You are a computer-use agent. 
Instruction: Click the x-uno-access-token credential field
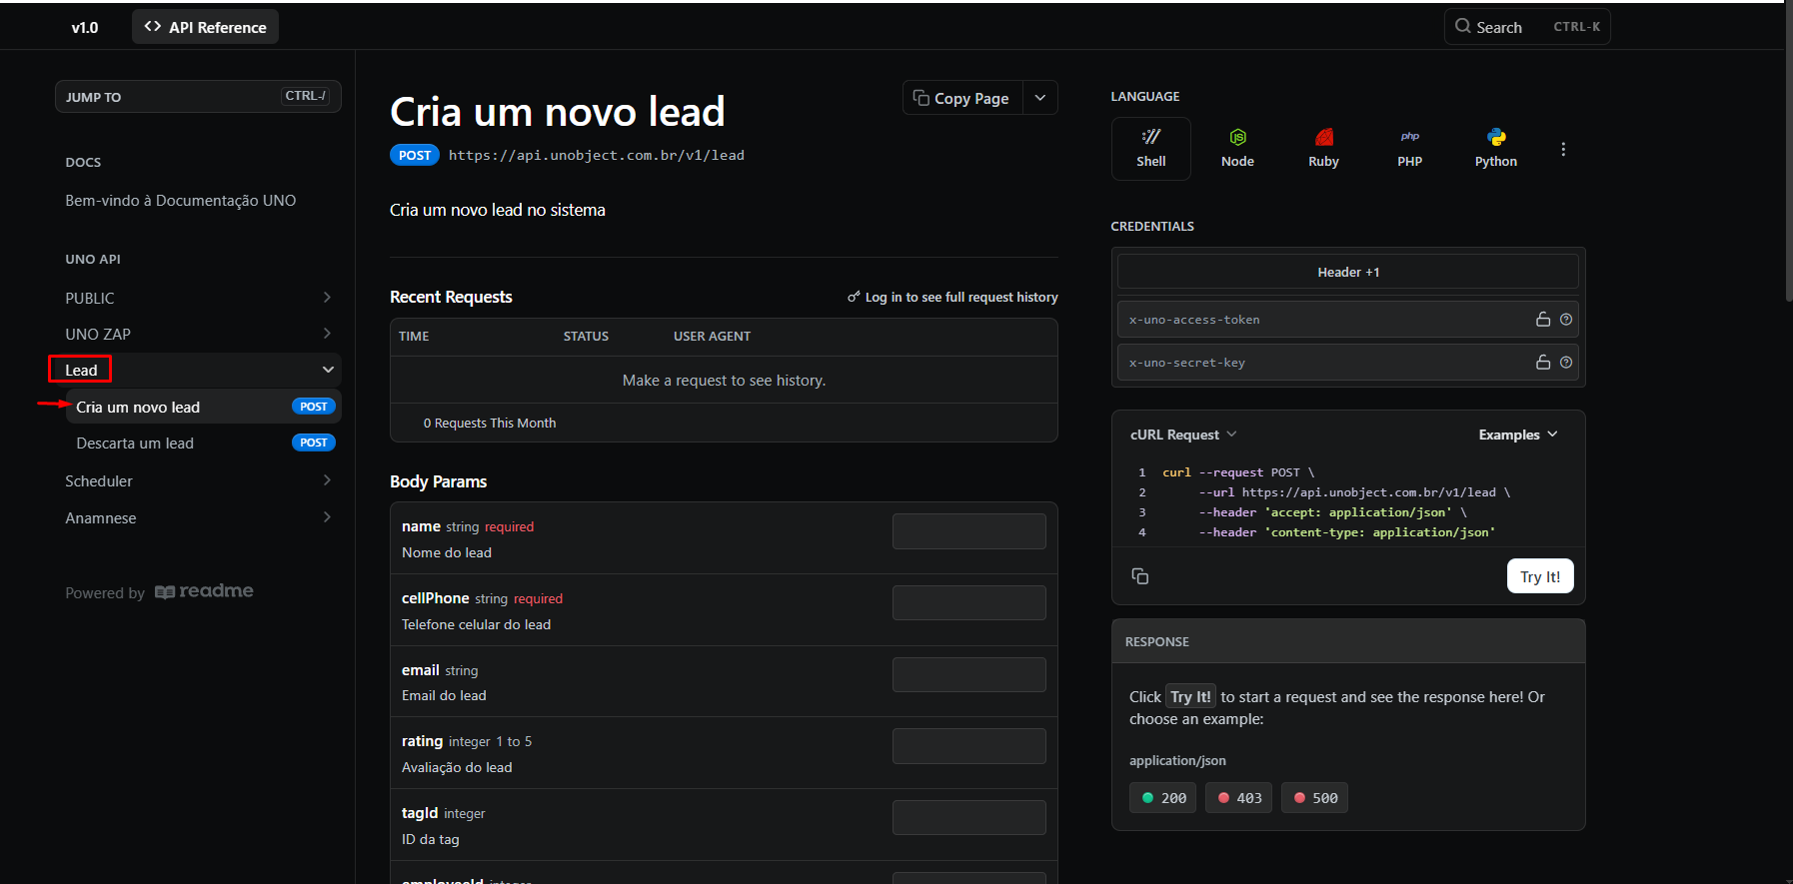tap(1347, 320)
